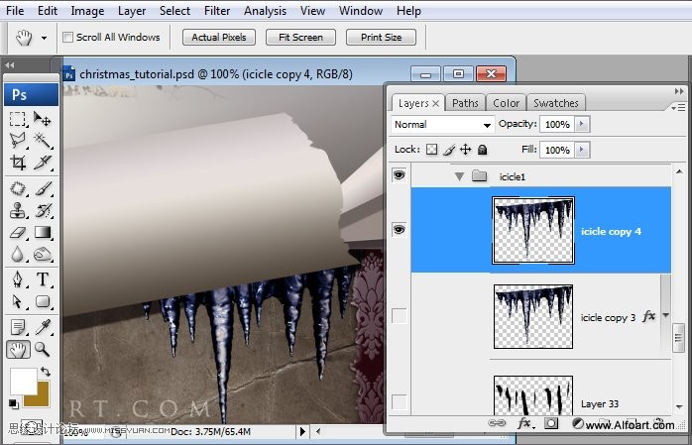
Task: Swap foreground and background colors
Action: click(46, 372)
